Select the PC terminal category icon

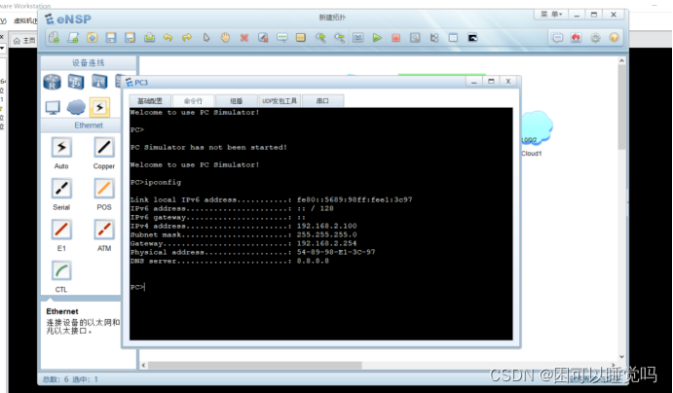click(x=53, y=107)
